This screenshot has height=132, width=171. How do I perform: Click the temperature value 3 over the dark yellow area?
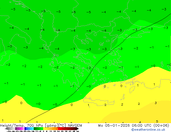[x=156, y=103]
